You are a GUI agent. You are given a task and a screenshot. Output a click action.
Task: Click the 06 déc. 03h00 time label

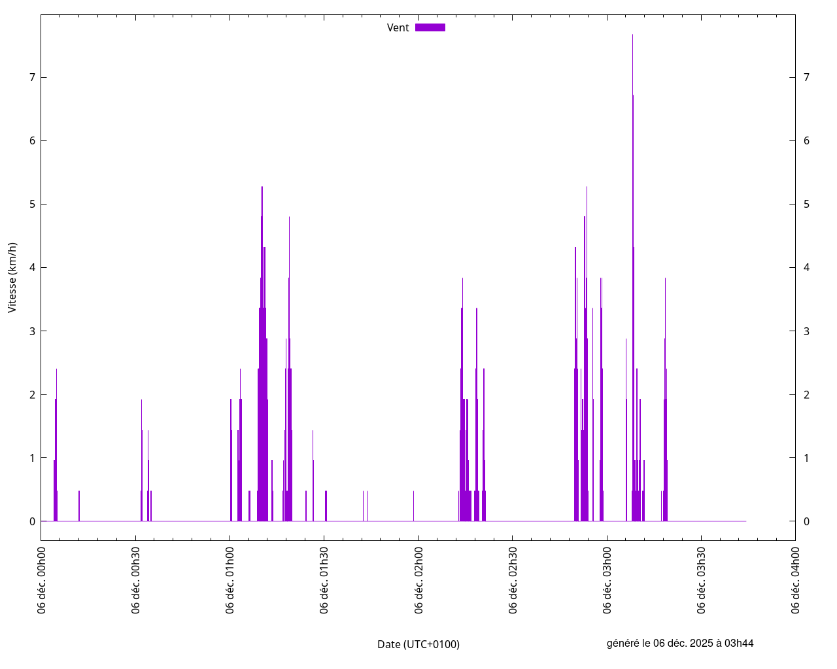tap(607, 580)
